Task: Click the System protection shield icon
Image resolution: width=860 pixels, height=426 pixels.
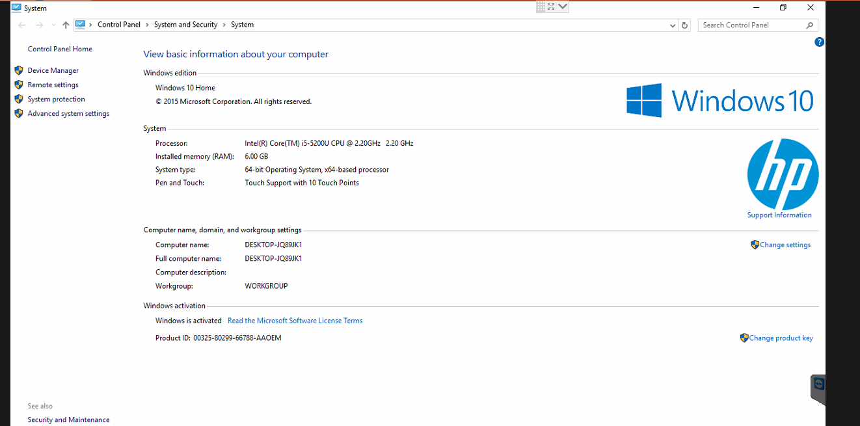Action: 19,99
